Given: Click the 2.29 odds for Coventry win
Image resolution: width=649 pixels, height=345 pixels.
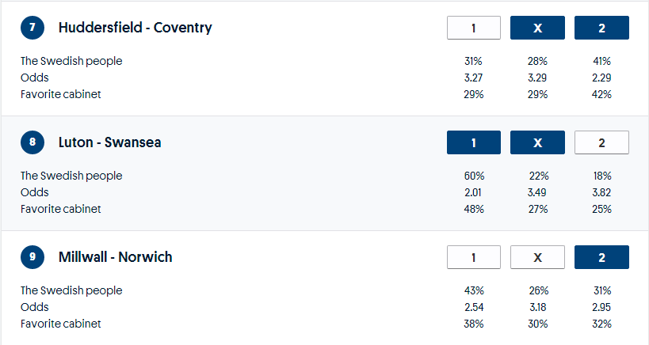Looking at the screenshot, I should point(601,78).
